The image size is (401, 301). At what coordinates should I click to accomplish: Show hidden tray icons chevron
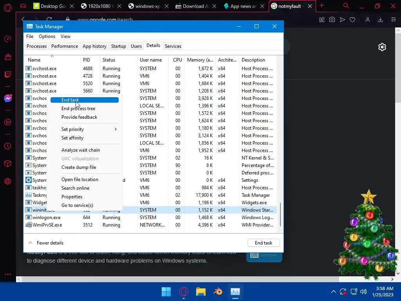coord(334,292)
